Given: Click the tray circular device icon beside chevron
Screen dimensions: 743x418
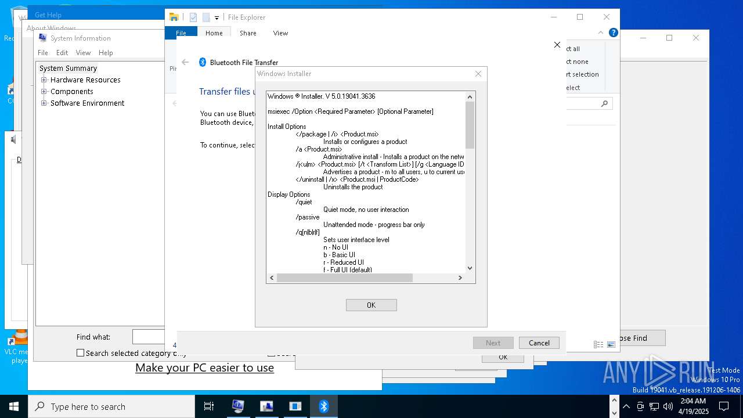Looking at the screenshot, I should coord(640,406).
